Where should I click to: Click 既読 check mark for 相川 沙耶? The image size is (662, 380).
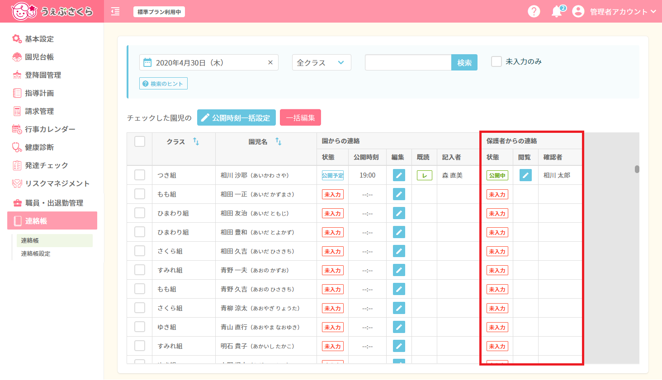point(425,175)
